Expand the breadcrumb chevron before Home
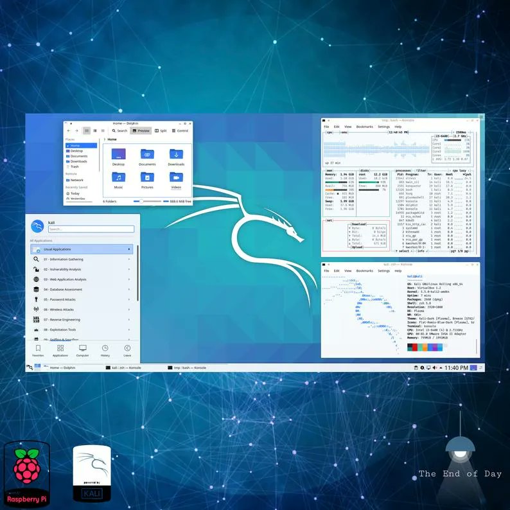Image resolution: width=510 pixels, height=510 pixels. pos(105,139)
